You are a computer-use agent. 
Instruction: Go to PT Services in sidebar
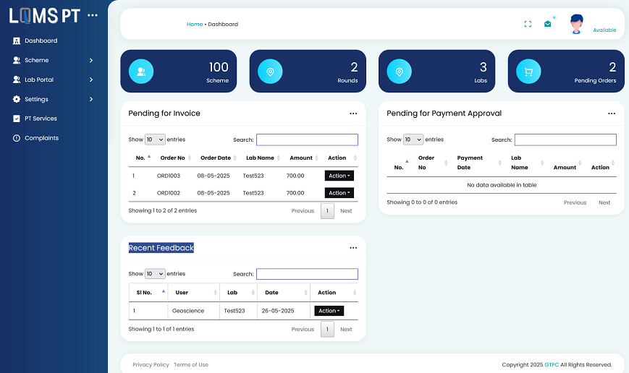[41, 119]
